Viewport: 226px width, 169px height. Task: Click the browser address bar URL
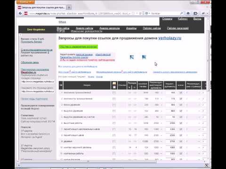(x=80, y=14)
